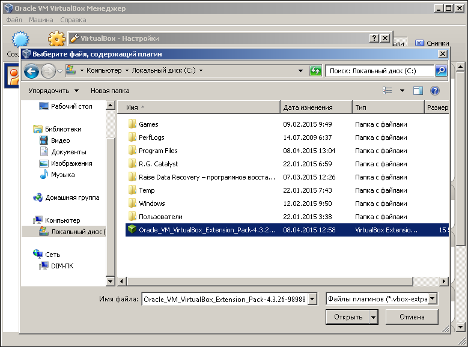Sort by Тип column header
The width and height of the screenshot is (468, 347).
click(388, 107)
